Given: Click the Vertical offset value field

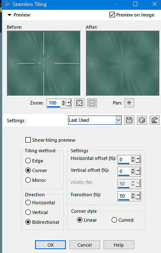Looking at the screenshot, I should 124,171.
